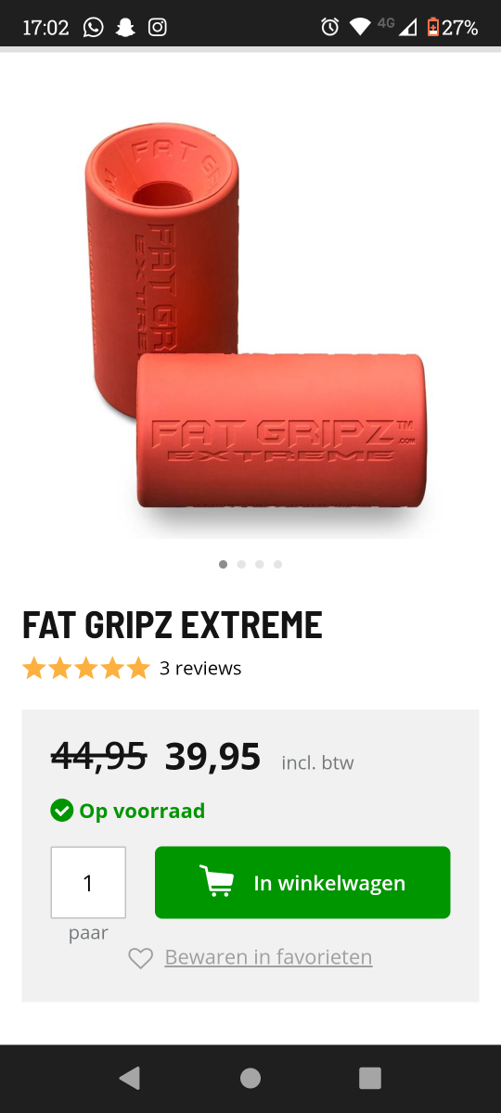This screenshot has width=501, height=1113.
Task: Tap the alarm clock status icon
Action: [330, 27]
